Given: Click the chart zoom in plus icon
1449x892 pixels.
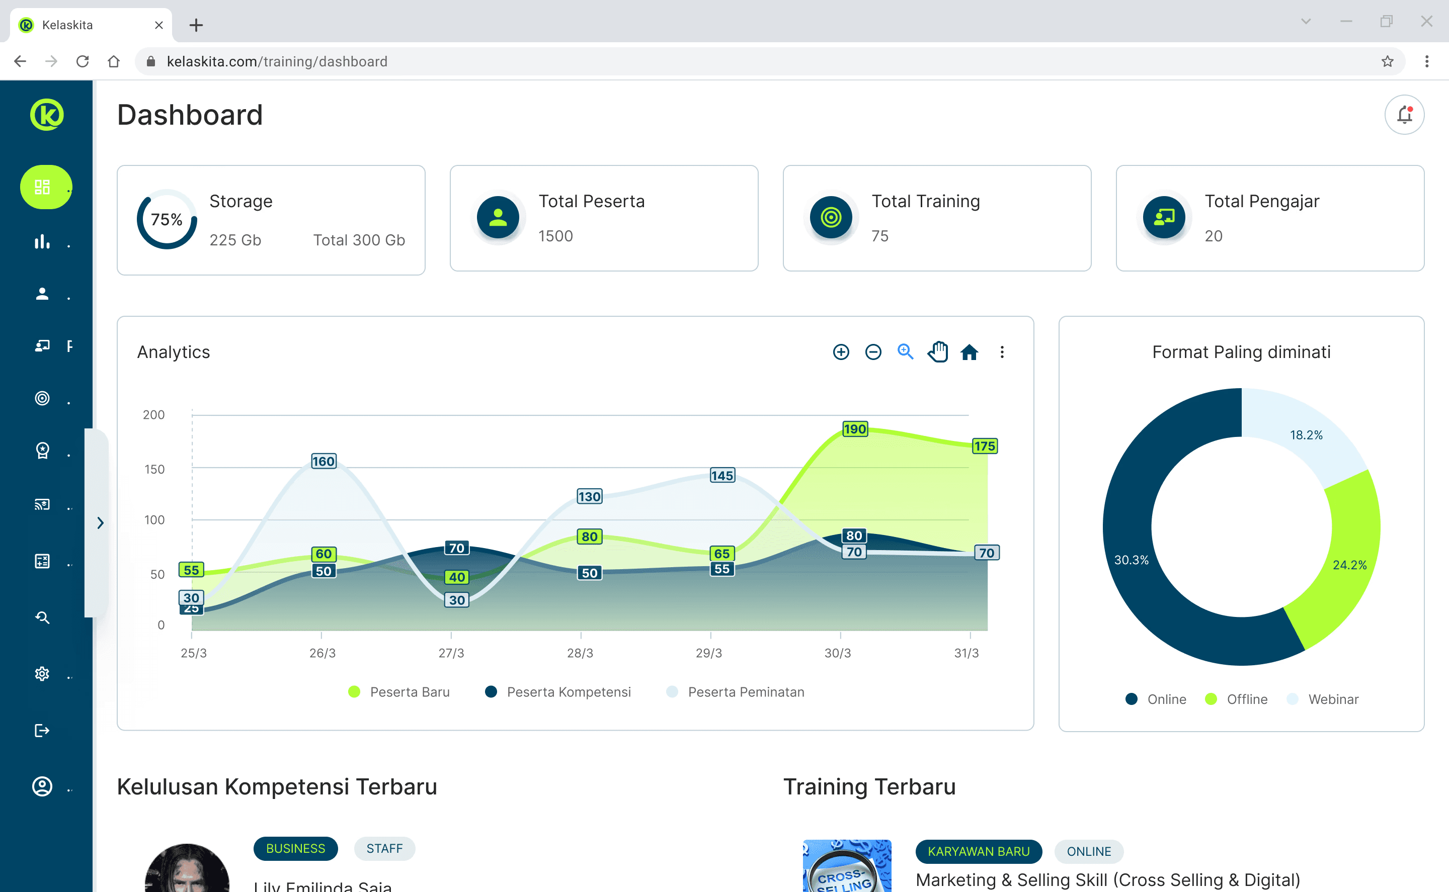Looking at the screenshot, I should 841,352.
